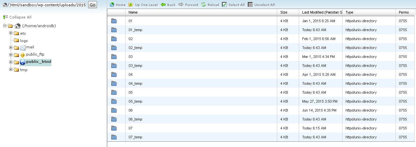This screenshot has height=147, width=416.
Task: Select the tmp folder in tree
Action: (24, 70)
